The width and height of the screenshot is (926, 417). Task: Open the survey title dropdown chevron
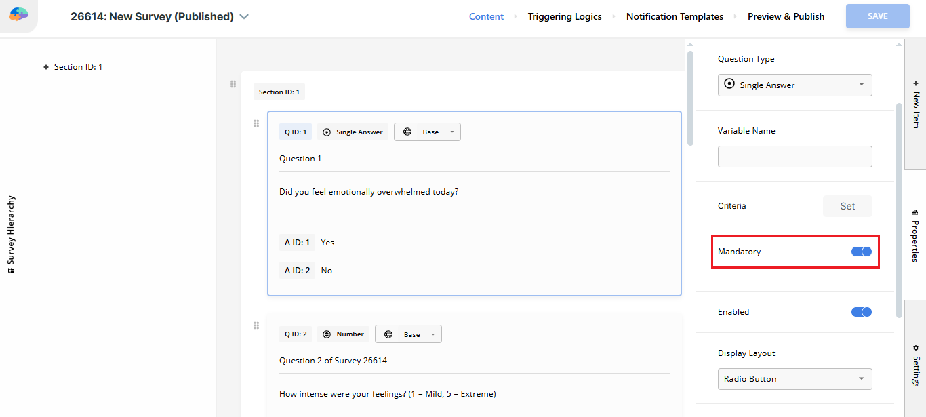pyautogui.click(x=244, y=17)
